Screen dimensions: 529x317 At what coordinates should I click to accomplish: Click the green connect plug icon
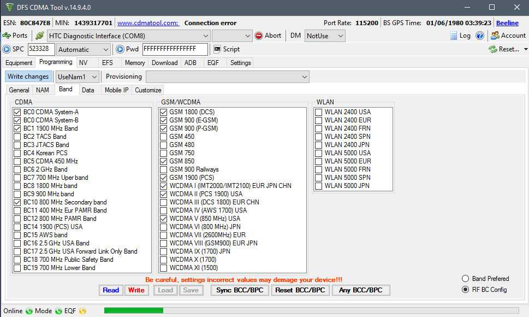click(40, 36)
